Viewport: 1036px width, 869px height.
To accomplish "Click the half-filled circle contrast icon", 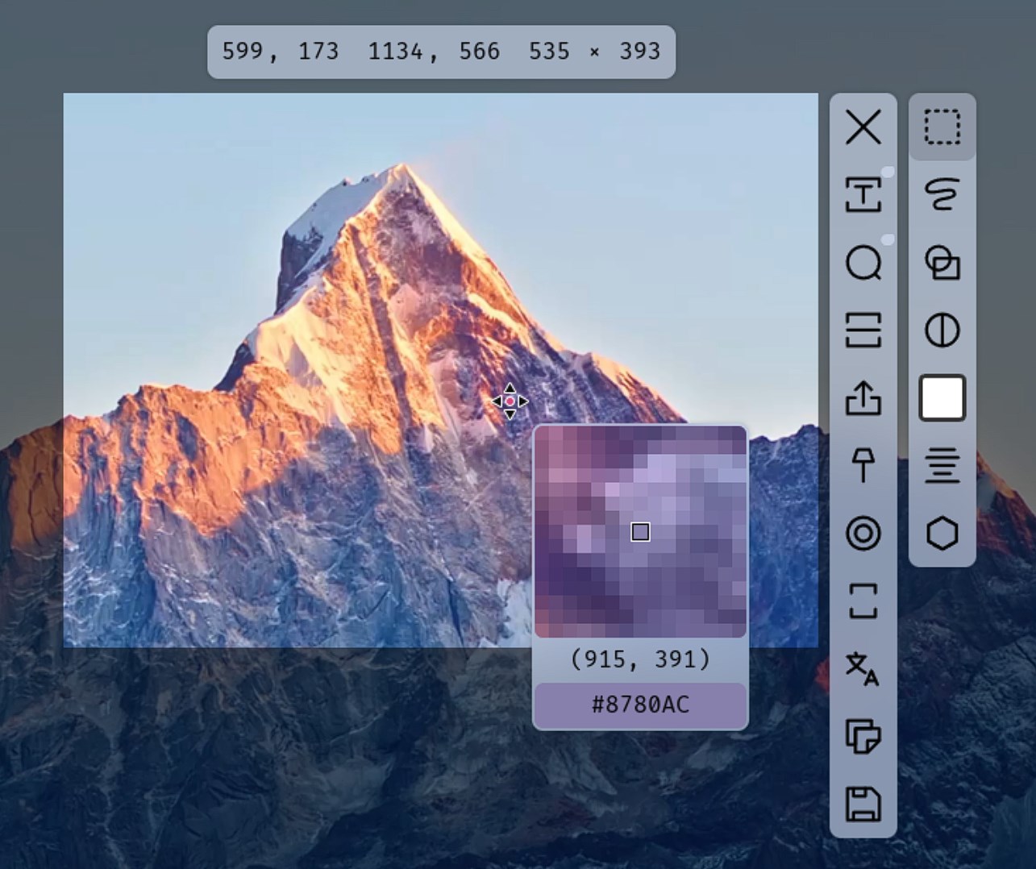I will [942, 331].
